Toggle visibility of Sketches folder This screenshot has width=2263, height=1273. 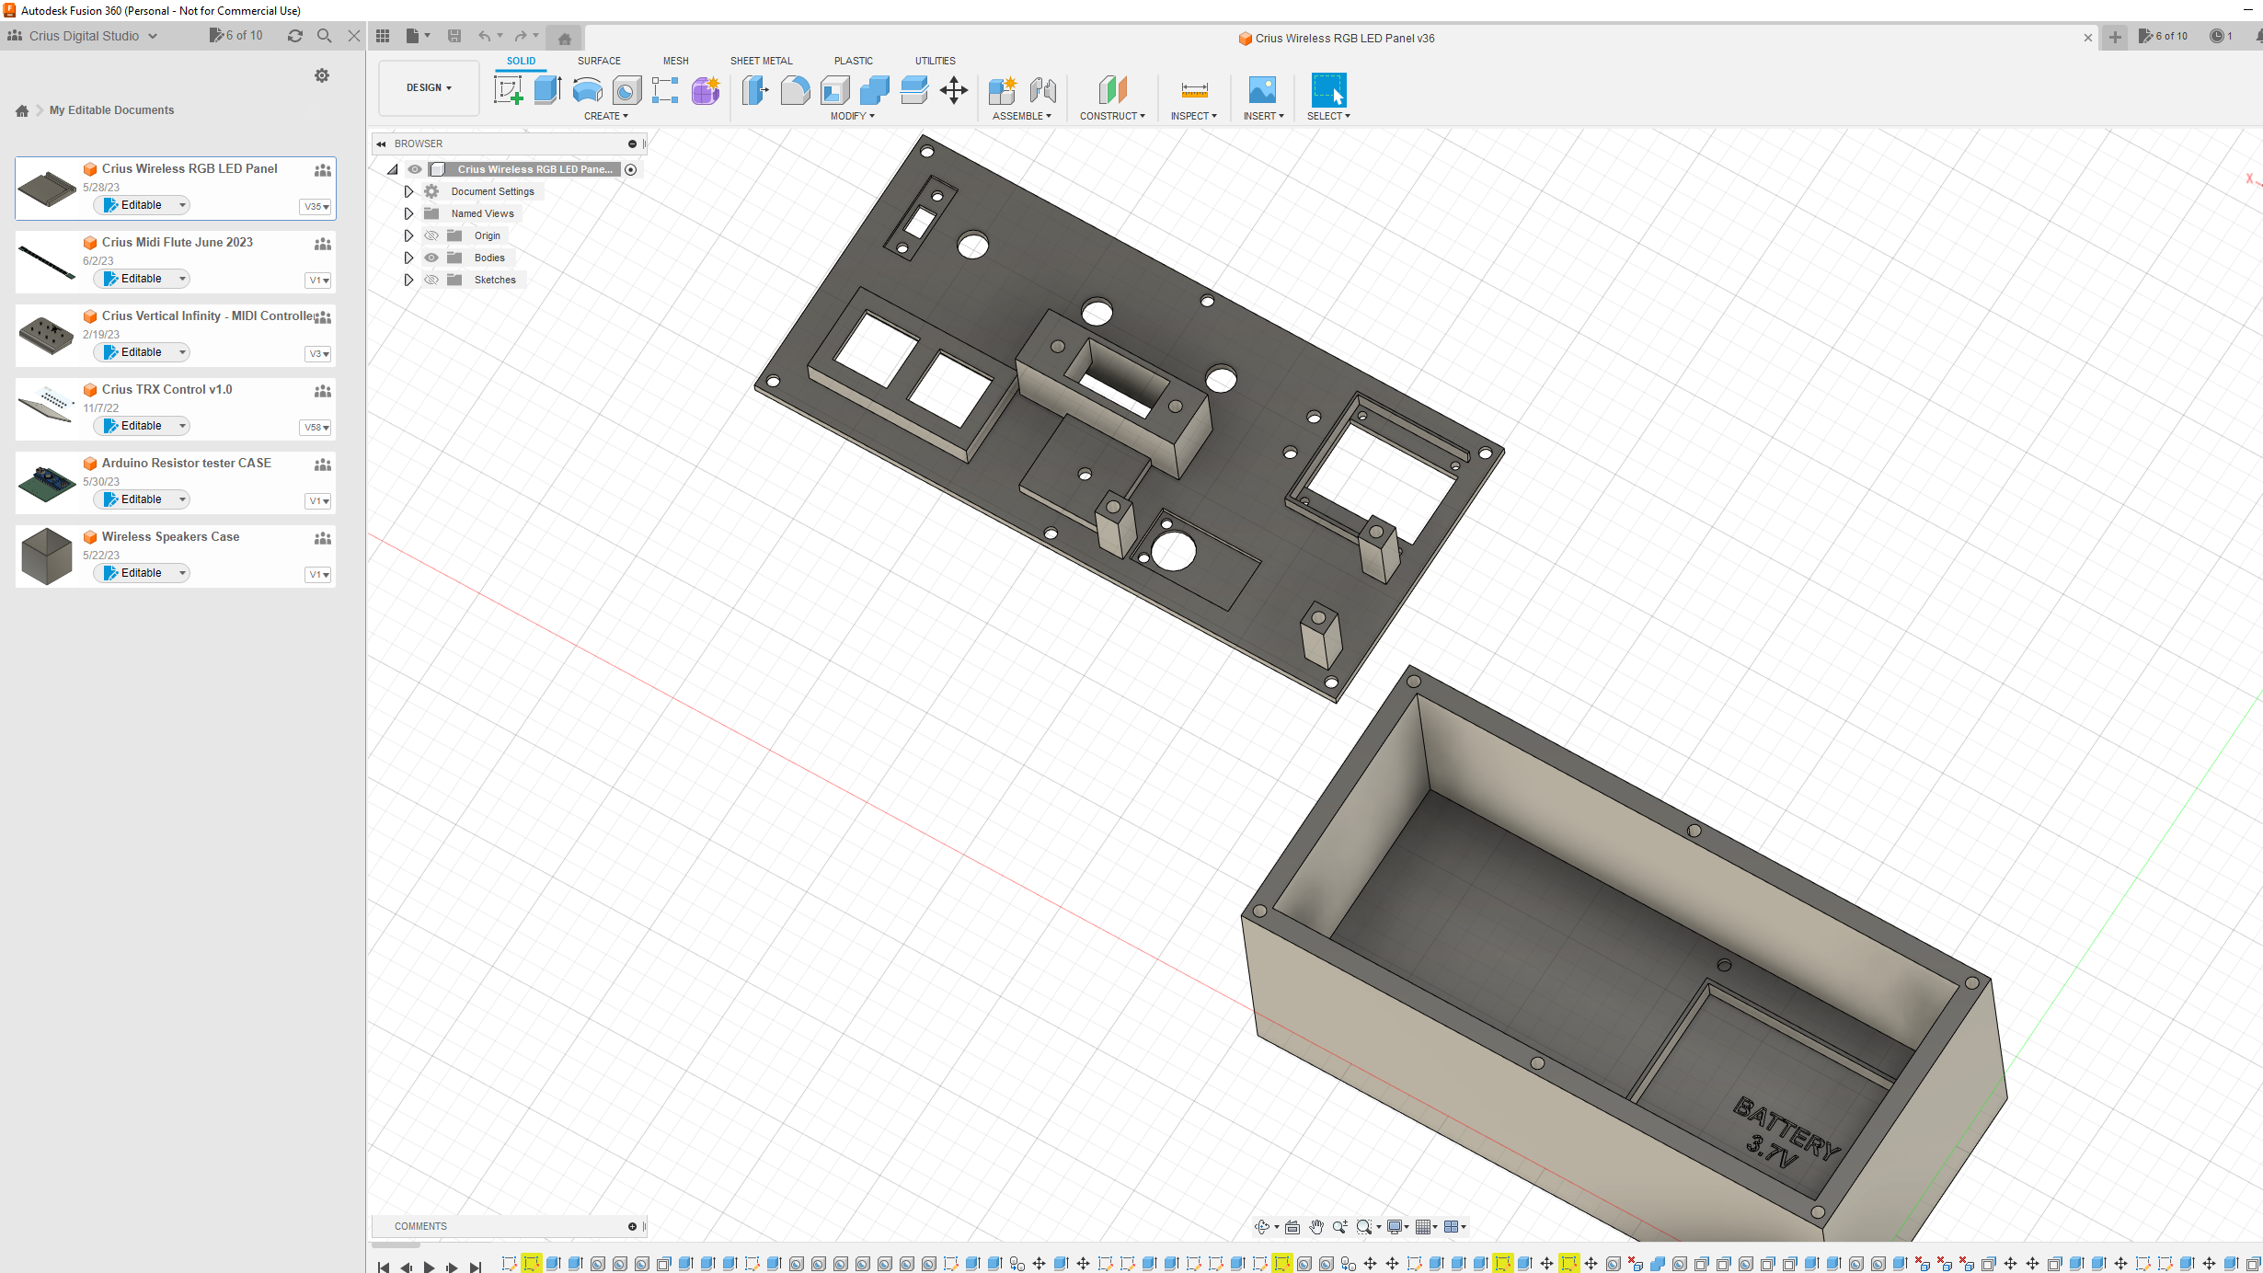pos(432,278)
